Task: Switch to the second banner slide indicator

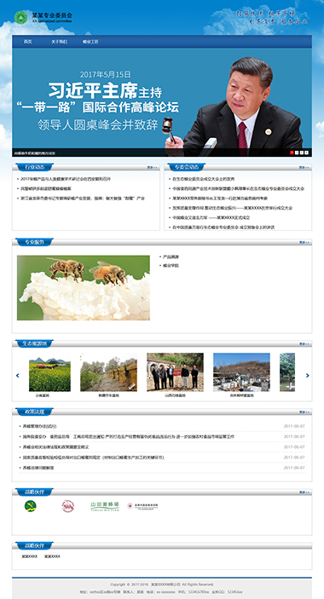Action: tap(297, 153)
